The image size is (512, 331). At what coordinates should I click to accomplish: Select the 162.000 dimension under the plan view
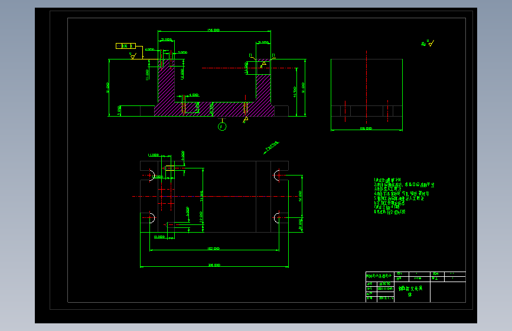(x=214, y=249)
